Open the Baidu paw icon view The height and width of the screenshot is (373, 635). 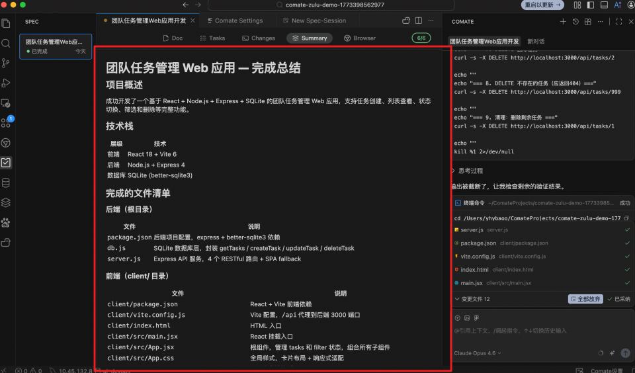click(x=6, y=222)
